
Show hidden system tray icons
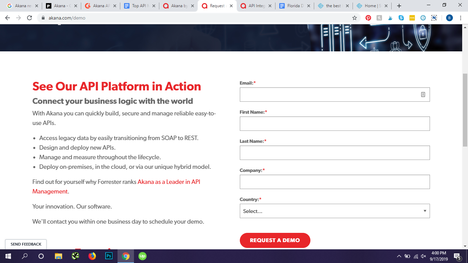[x=399, y=256]
